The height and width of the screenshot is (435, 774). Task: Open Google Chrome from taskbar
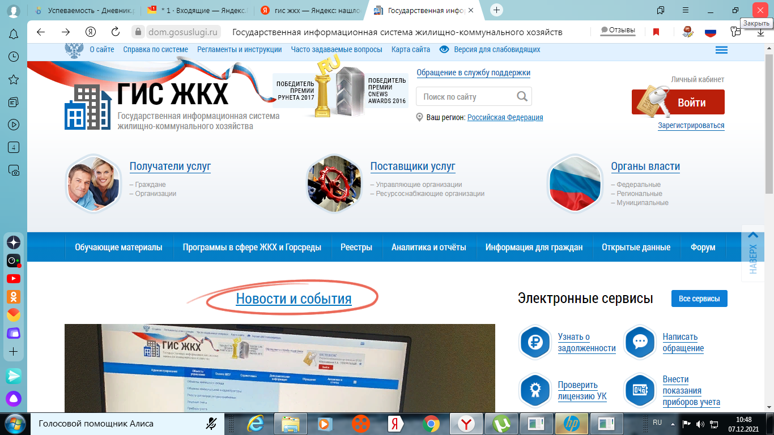tap(431, 424)
